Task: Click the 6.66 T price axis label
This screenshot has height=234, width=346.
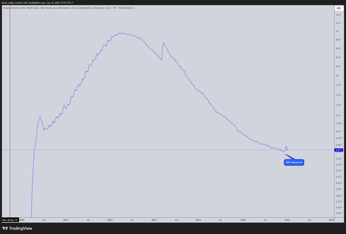Action: (339, 145)
